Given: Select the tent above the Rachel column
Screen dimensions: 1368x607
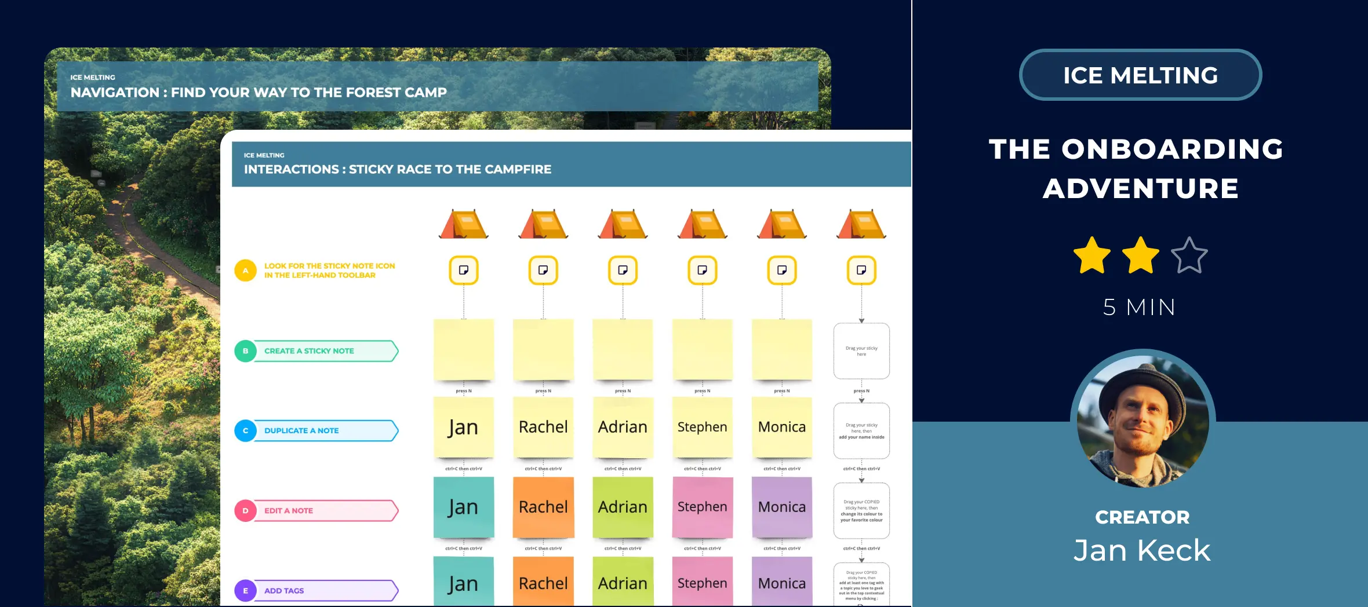Looking at the screenshot, I should [543, 225].
